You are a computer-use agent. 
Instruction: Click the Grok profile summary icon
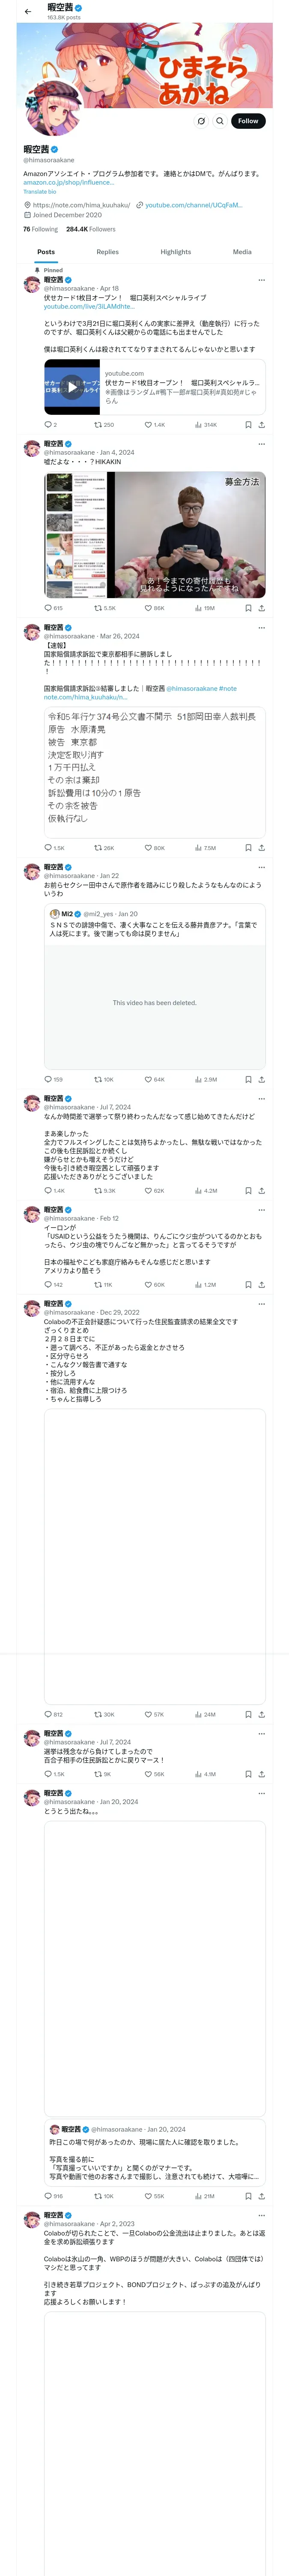click(x=201, y=121)
